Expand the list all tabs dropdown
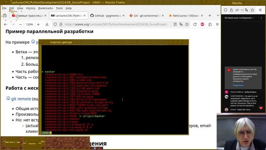The width and height of the screenshot is (266, 150). [x=218, y=15]
